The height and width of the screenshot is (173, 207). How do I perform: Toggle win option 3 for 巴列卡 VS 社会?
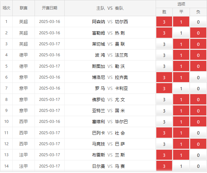[x=164, y=133]
